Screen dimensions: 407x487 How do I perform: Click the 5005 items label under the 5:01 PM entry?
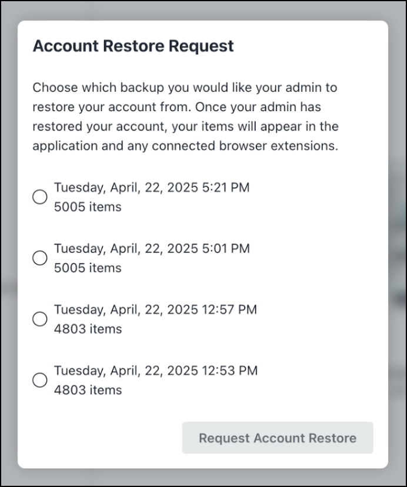pyautogui.click(x=87, y=268)
